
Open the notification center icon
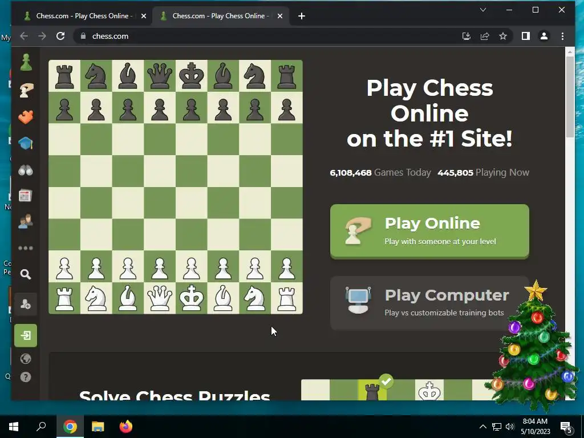[566, 427]
